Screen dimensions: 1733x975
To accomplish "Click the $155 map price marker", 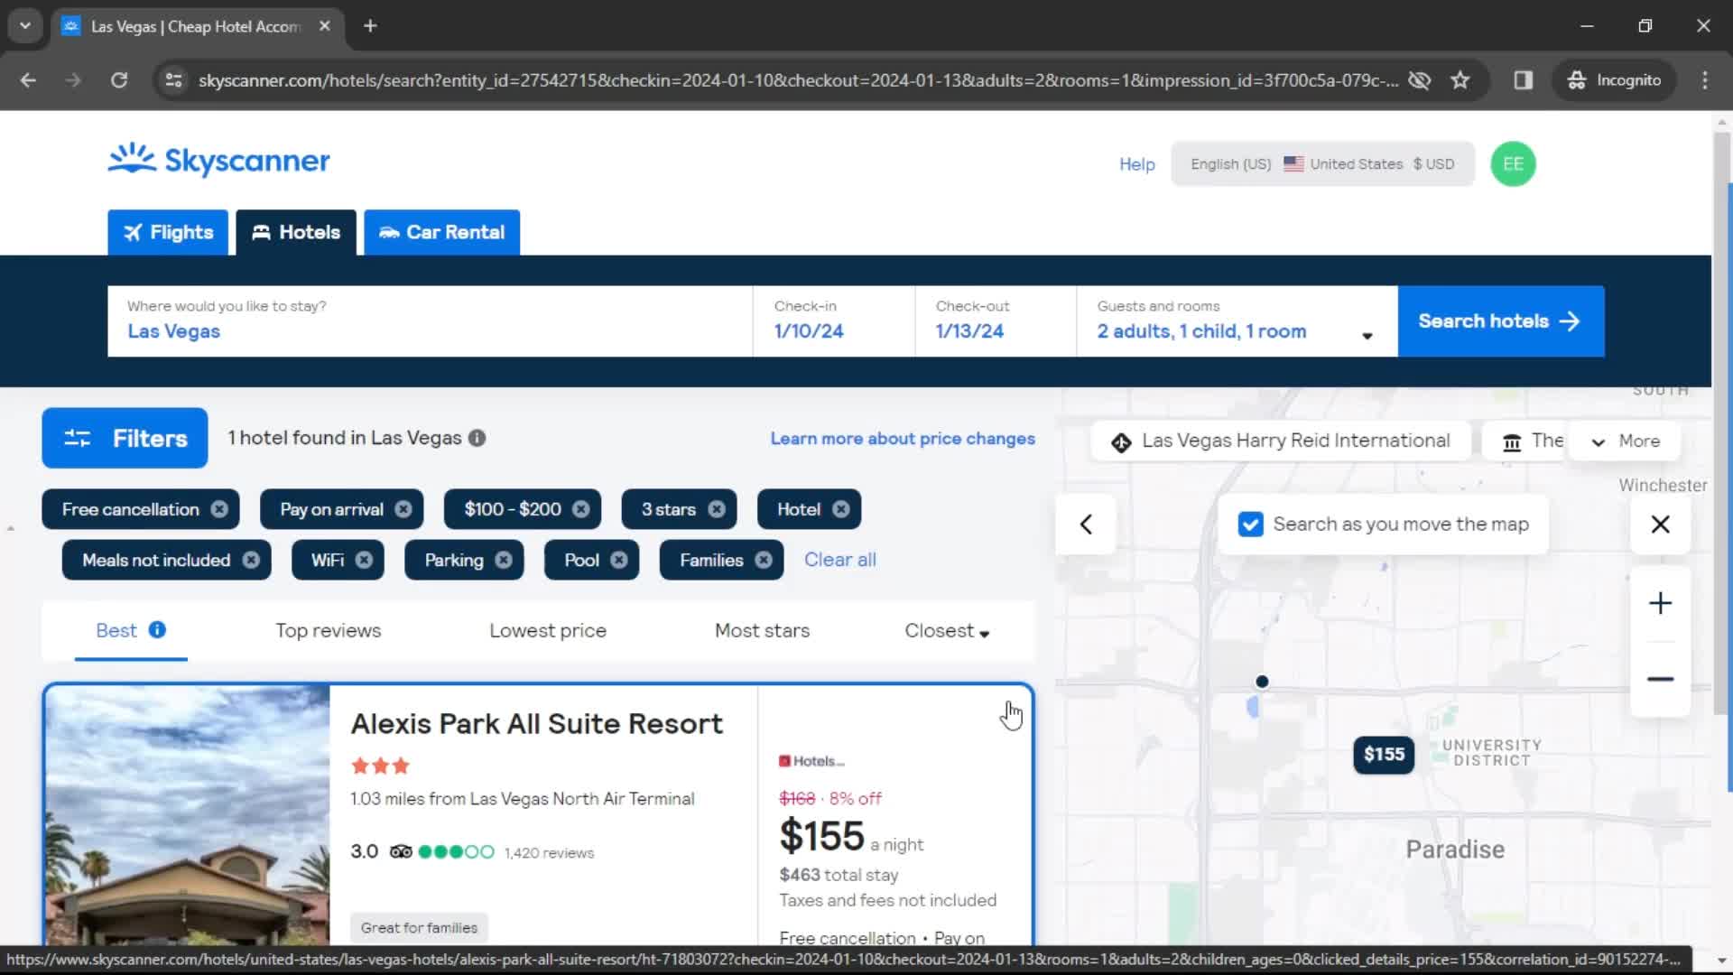I will 1383,755.
